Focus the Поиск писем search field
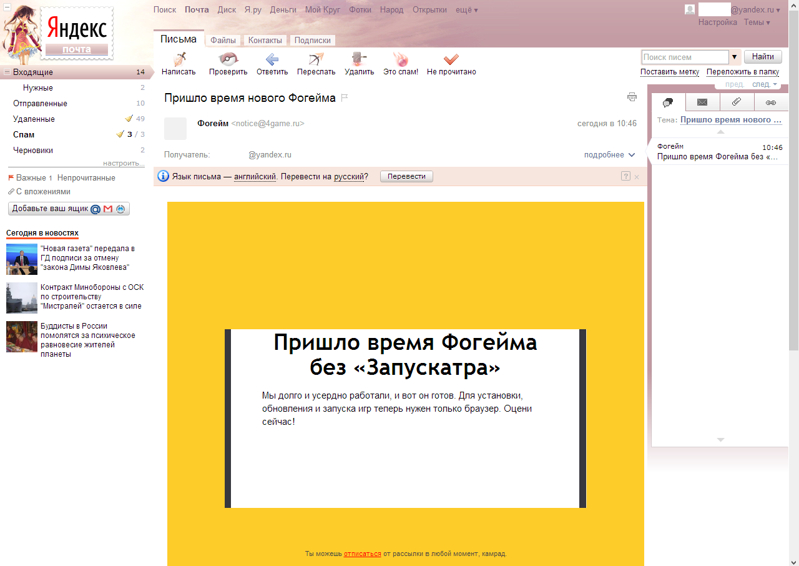Screen dimensions: 799x566 point(685,57)
